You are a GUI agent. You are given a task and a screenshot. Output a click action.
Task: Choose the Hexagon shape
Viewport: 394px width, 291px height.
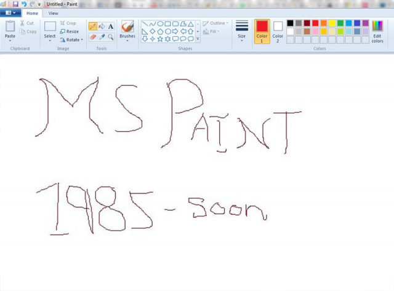[168, 31]
